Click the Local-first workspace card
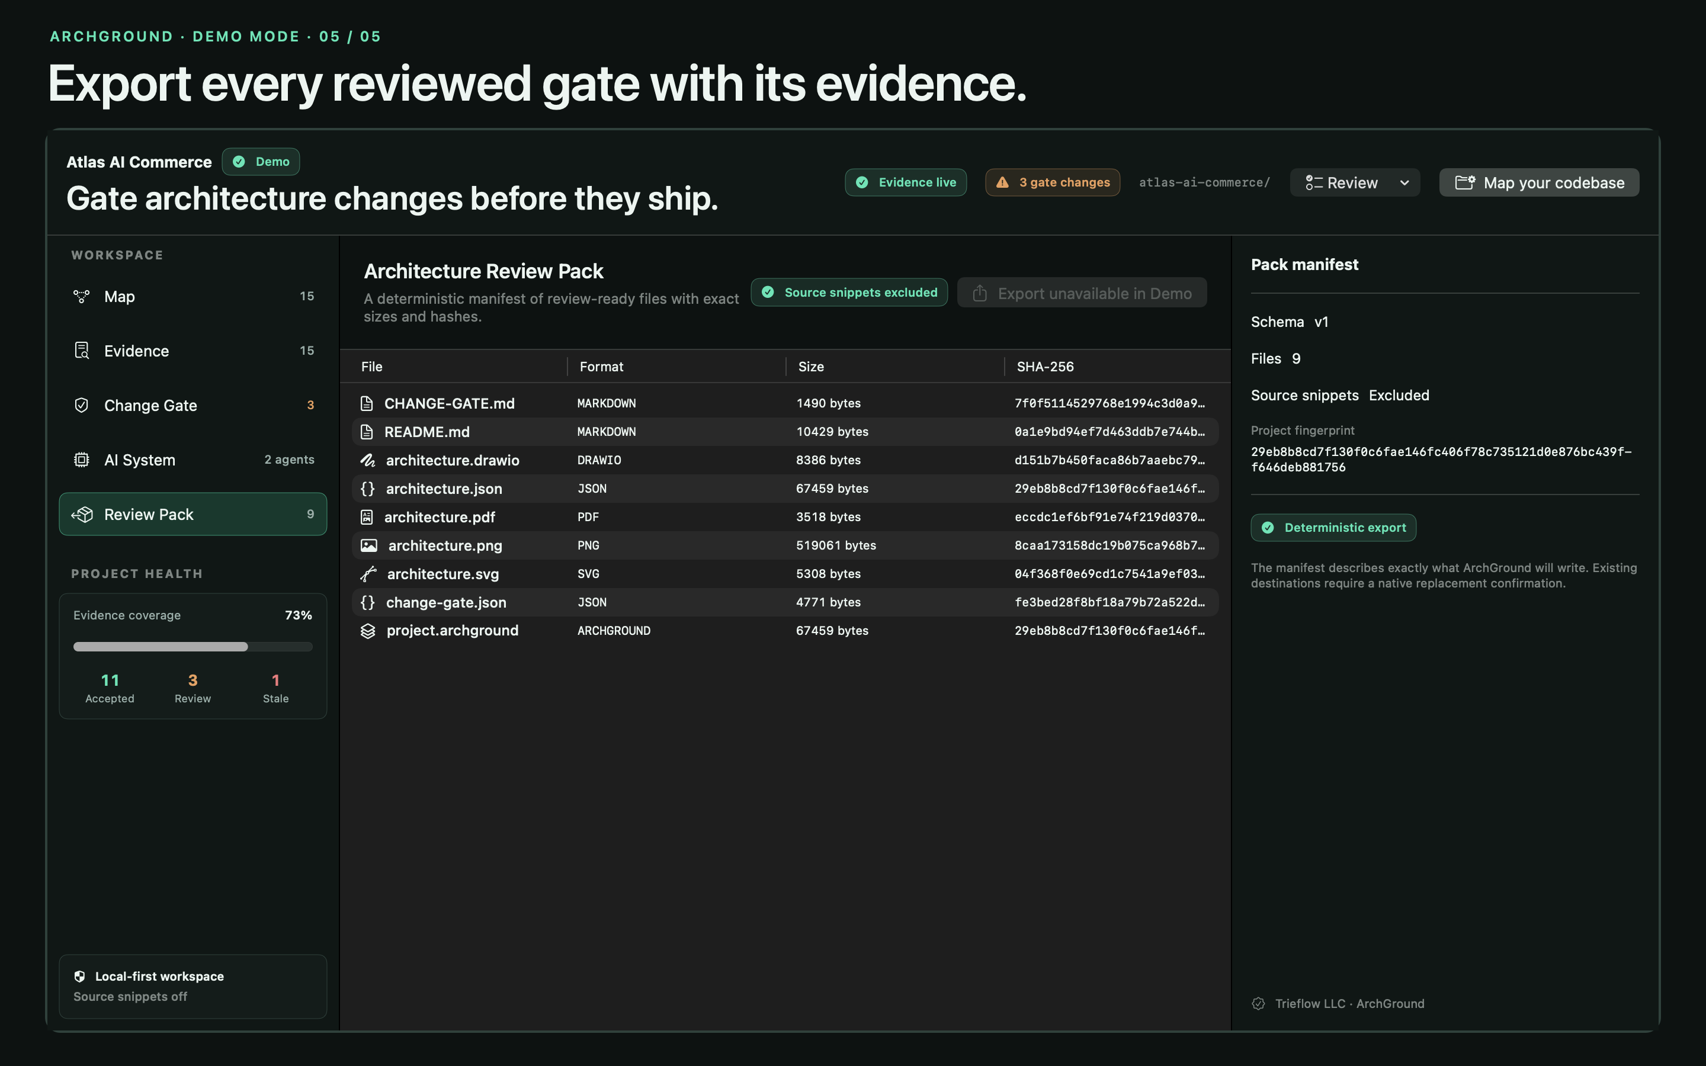 tap(193, 986)
